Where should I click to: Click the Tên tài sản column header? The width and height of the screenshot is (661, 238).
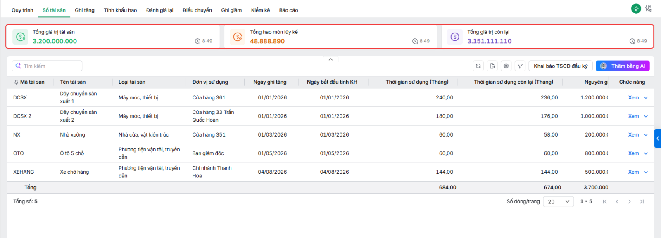pyautogui.click(x=73, y=82)
